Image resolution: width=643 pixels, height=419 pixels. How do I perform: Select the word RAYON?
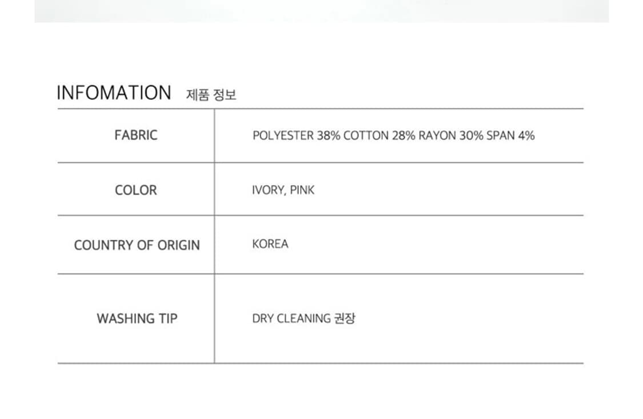437,136
